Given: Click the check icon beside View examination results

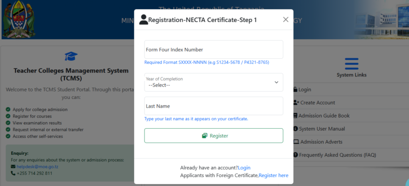Looking at the screenshot, I should tap(8, 123).
